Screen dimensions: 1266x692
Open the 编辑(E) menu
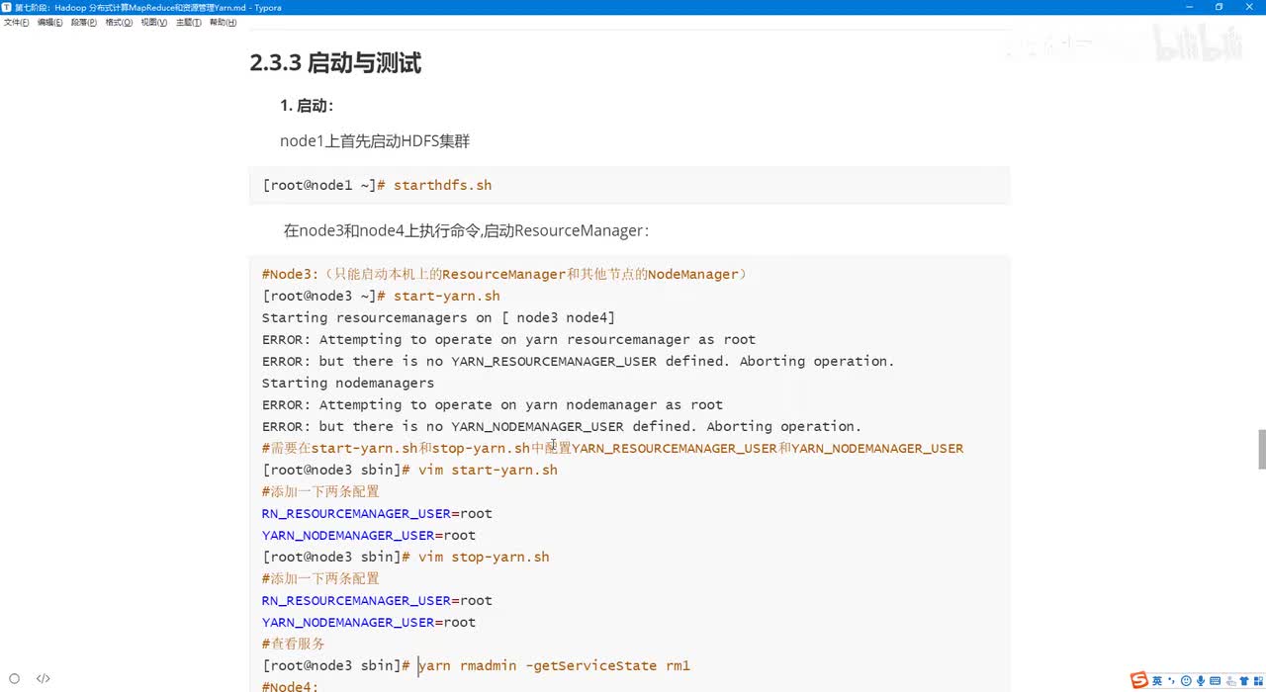coord(50,22)
